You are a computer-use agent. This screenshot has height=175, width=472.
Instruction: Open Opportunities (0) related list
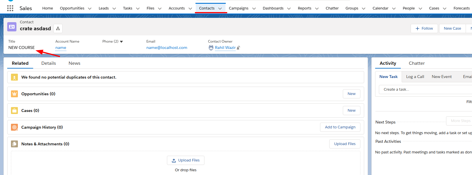[x=38, y=94]
